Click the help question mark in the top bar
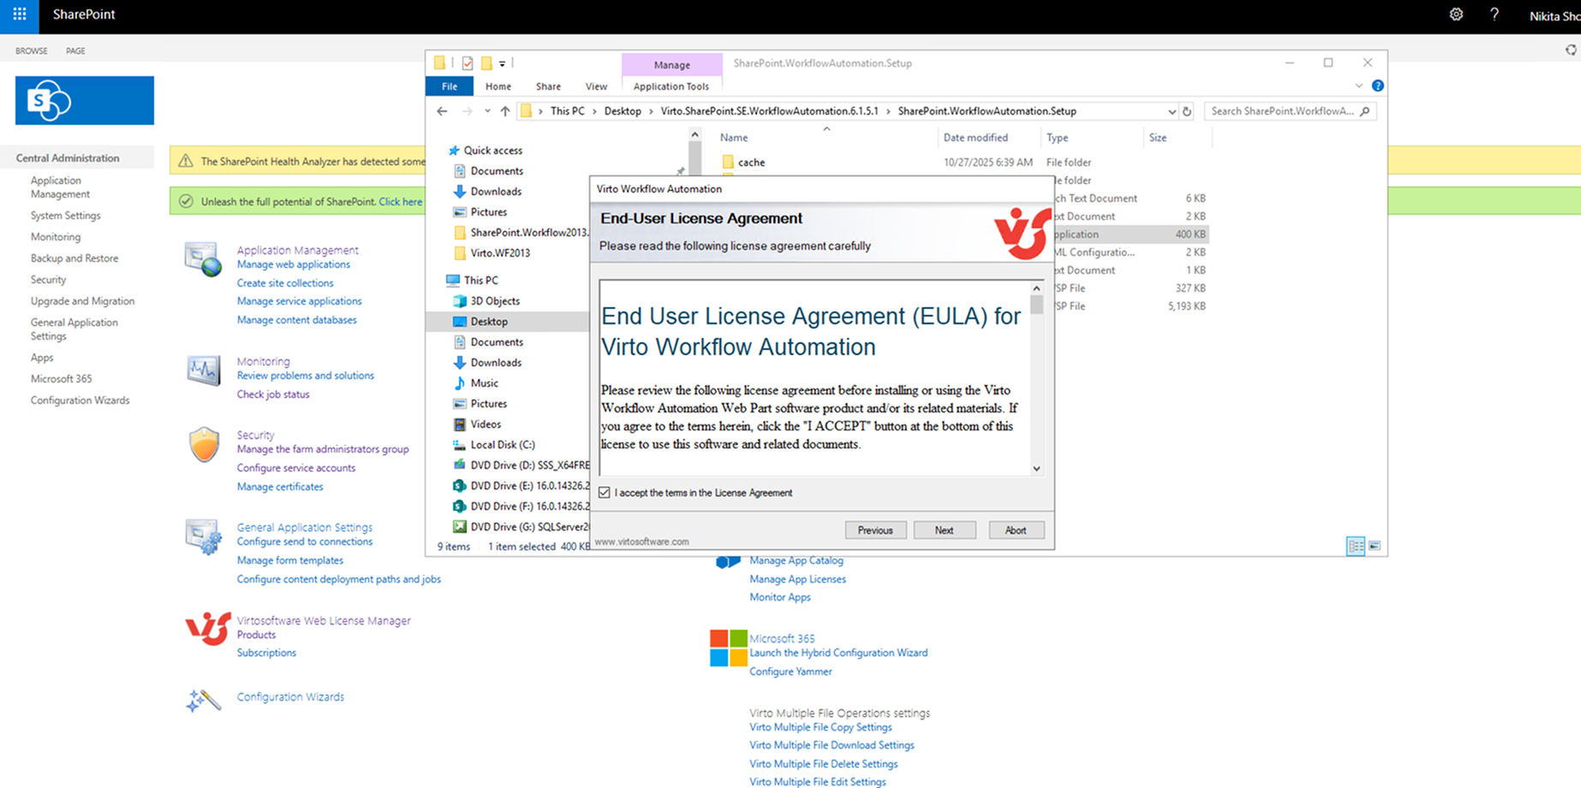Image resolution: width=1581 pixels, height=788 pixels. click(1494, 15)
